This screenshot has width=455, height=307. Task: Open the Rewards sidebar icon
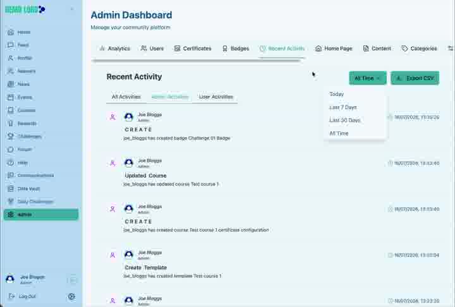coord(11,123)
